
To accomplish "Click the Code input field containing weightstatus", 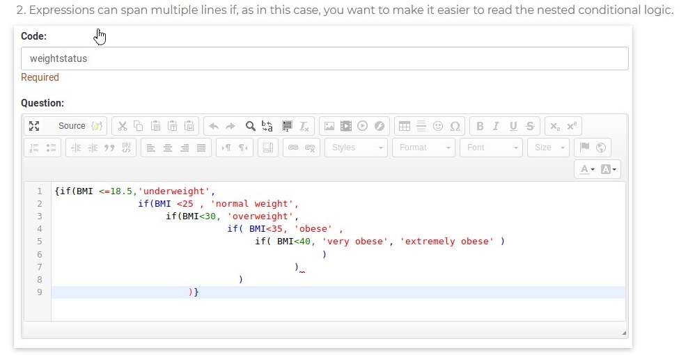I will [x=325, y=58].
